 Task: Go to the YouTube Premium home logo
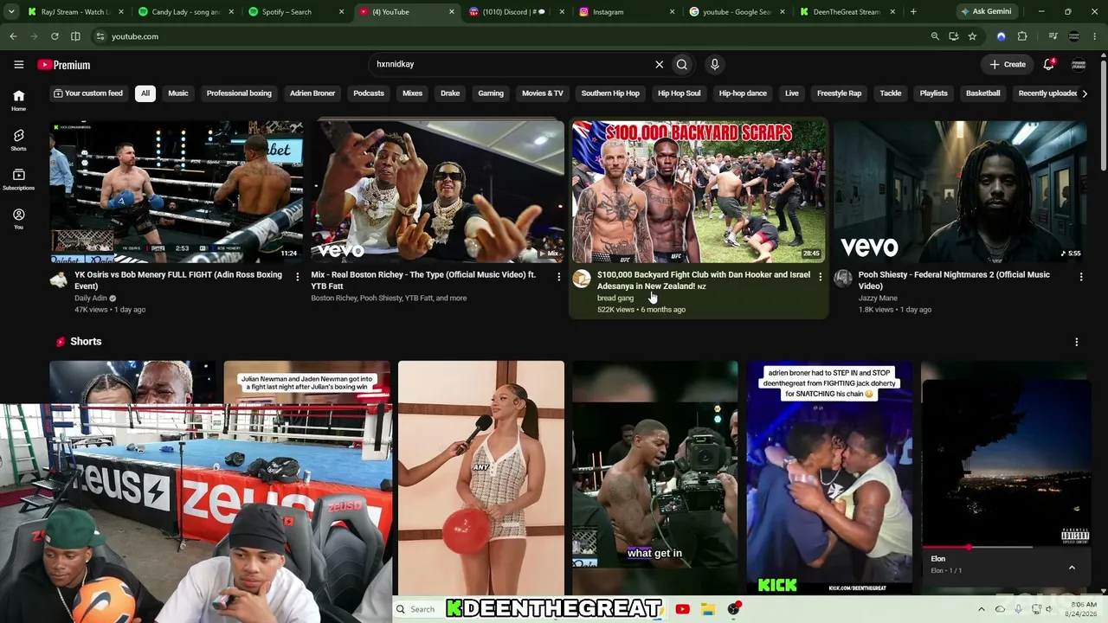[64, 65]
